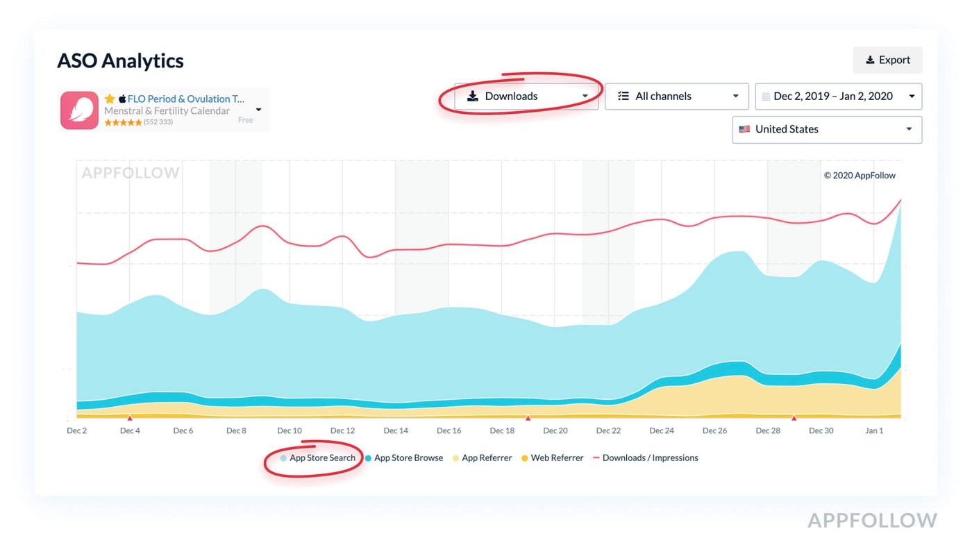Viewport: 972px width, 545px height.
Task: Expand the All channels dropdown
Action: (676, 97)
